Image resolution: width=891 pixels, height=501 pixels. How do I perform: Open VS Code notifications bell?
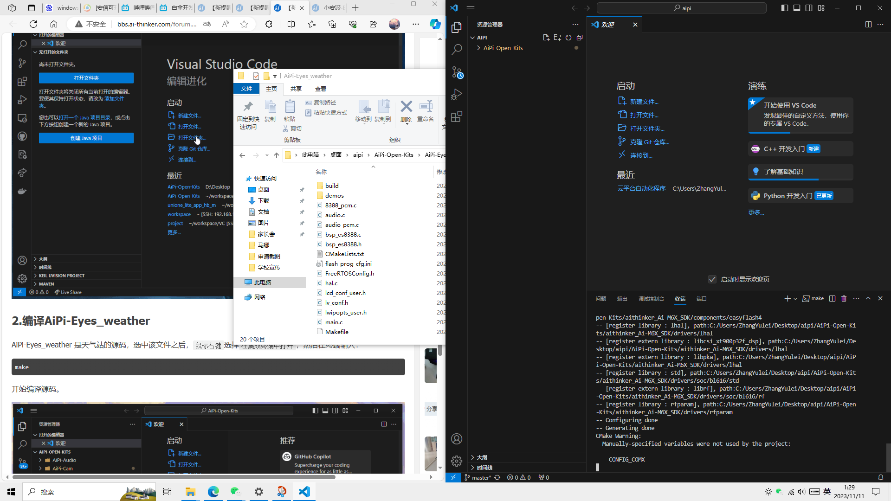[881, 477]
